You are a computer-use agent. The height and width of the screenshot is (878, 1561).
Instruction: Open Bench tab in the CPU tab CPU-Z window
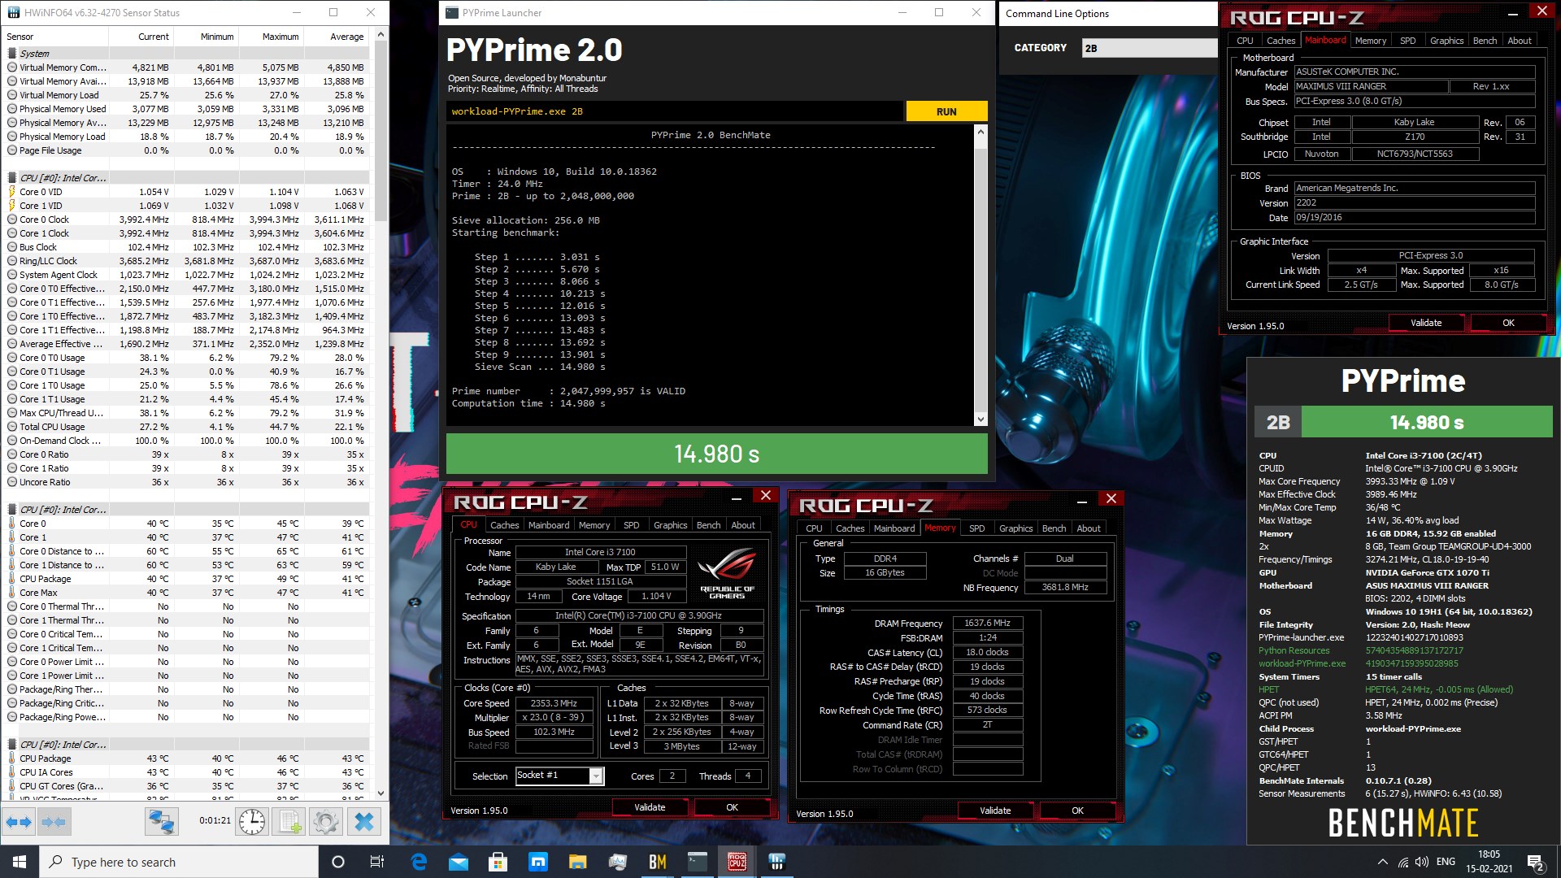point(708,525)
